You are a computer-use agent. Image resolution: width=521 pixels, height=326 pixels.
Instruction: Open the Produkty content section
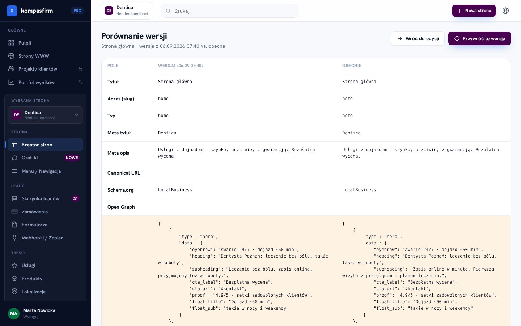point(45,279)
